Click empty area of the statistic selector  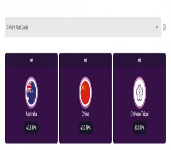pyautogui.click(x=91, y=27)
